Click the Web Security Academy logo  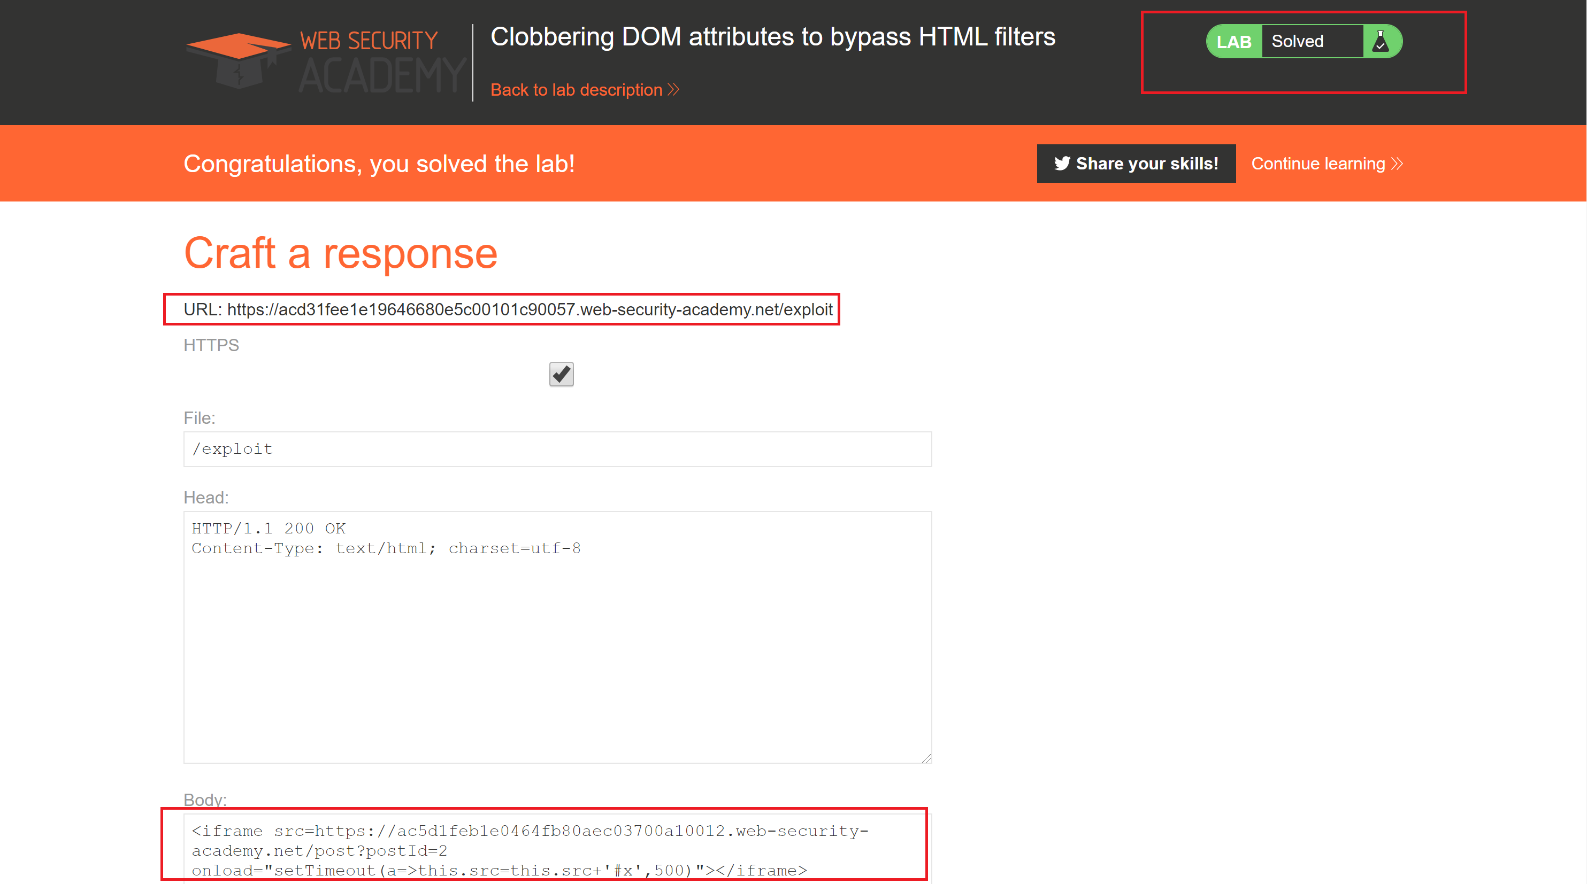325,61
